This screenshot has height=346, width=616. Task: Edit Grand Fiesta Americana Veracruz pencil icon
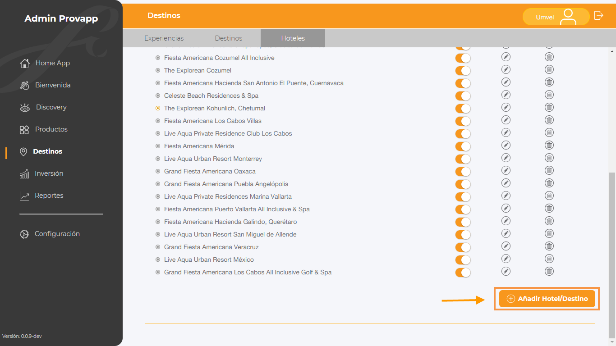[506, 246]
